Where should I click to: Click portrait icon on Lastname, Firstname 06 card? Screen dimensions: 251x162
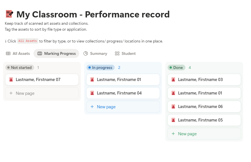tap(173, 107)
